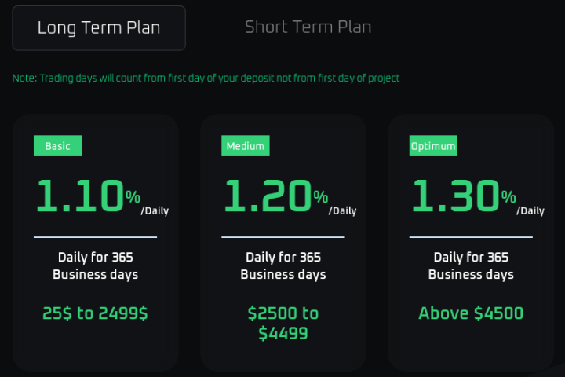Click the /Daily label beside 1.10%
The image size is (565, 377).
pos(155,210)
